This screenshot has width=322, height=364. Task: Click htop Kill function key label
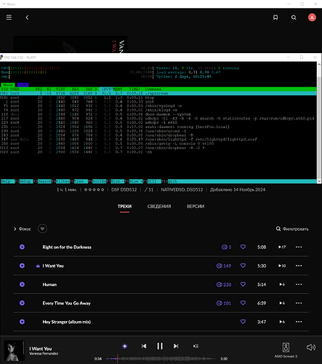pyautogui.click(x=154, y=181)
